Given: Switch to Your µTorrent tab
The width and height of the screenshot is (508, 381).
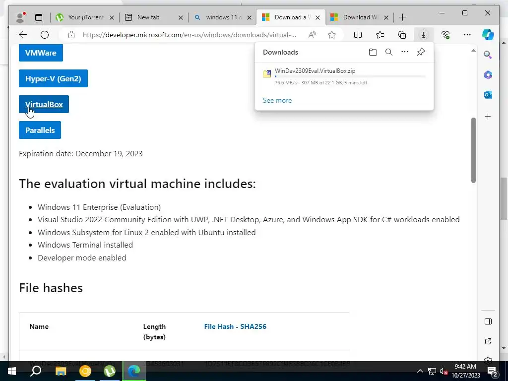Looking at the screenshot, I should tap(80, 17).
